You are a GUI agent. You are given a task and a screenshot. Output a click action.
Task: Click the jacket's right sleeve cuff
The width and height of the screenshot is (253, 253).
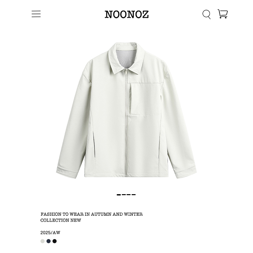pos(186,172)
